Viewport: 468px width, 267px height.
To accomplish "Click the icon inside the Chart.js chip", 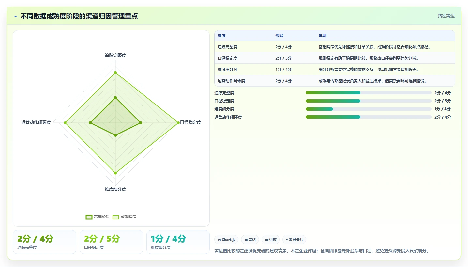I will pos(219,240).
